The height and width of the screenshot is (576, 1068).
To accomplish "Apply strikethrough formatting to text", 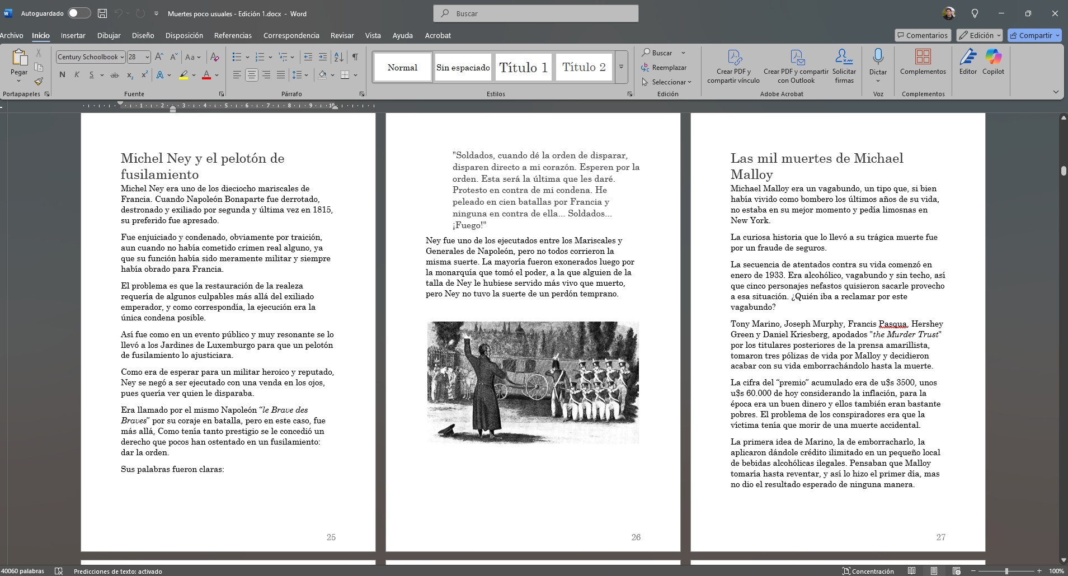I will tap(115, 75).
